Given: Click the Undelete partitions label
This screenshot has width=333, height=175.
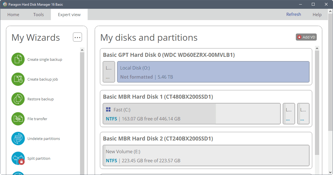Looking at the screenshot, I should pos(44,139).
